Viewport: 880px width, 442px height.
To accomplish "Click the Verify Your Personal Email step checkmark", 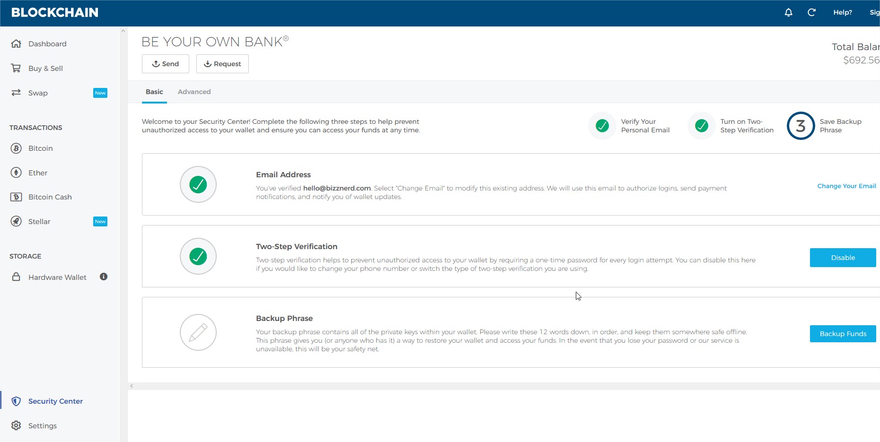I will [602, 126].
